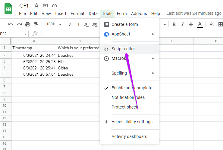The width and height of the screenshot is (223, 150).
Task: Open the Google Sheets home icon
Action: coord(8,9)
